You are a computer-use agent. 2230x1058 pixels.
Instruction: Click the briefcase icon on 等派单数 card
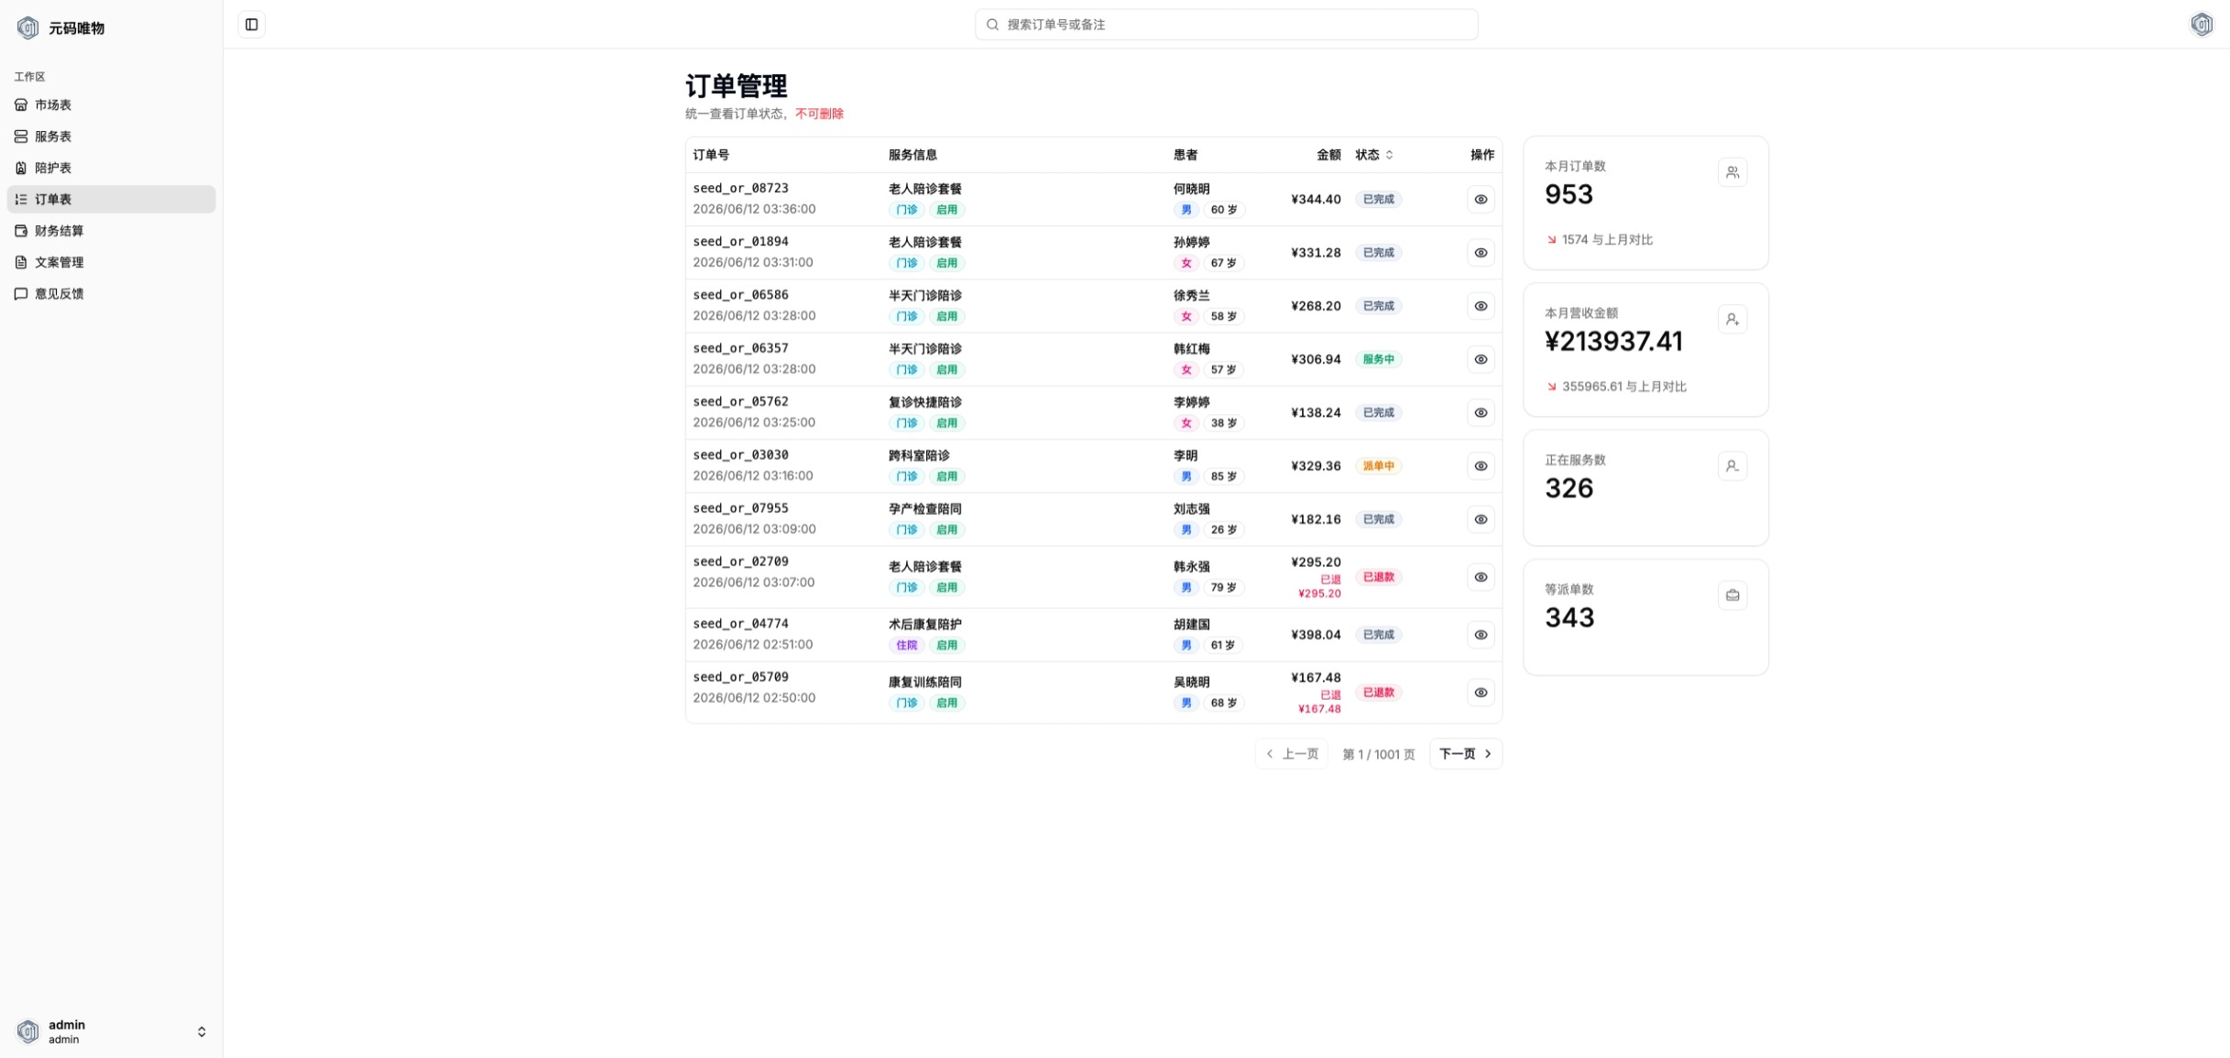1732,595
